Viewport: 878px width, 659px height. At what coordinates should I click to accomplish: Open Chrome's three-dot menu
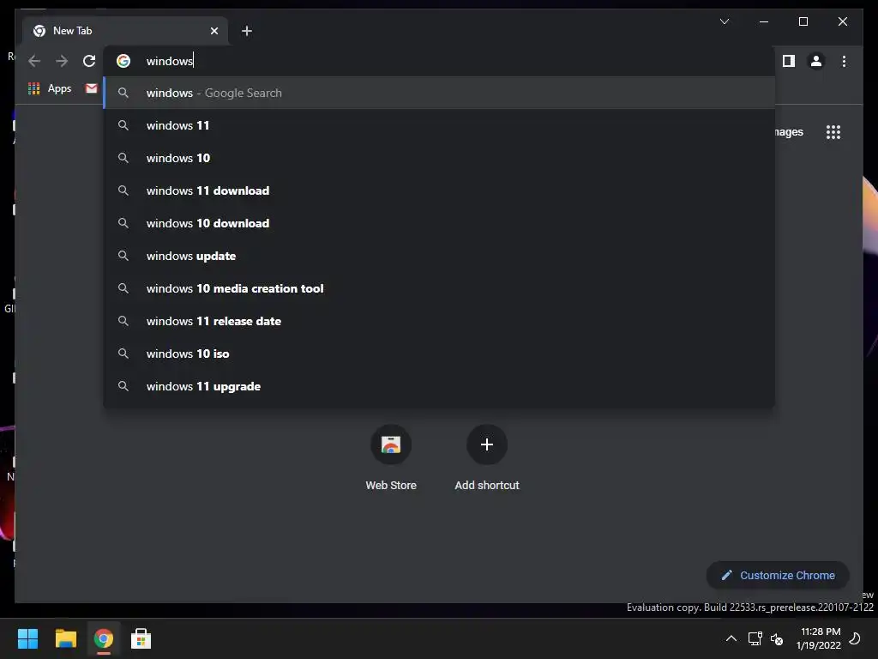pos(844,61)
